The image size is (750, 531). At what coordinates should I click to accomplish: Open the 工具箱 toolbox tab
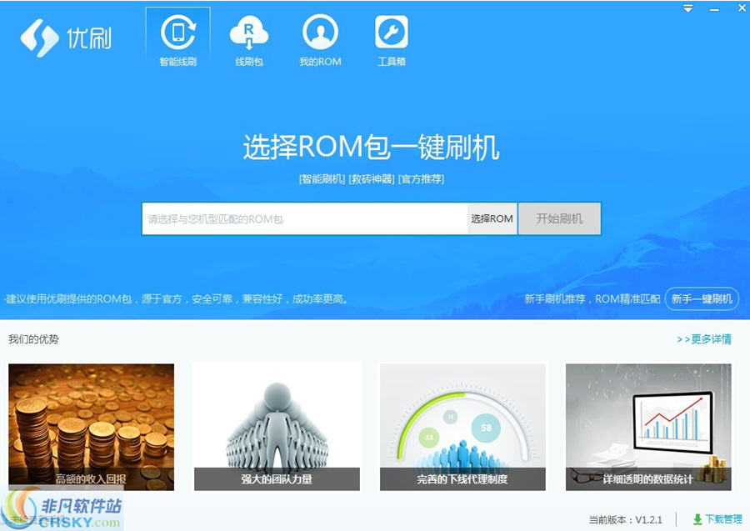tap(392, 39)
